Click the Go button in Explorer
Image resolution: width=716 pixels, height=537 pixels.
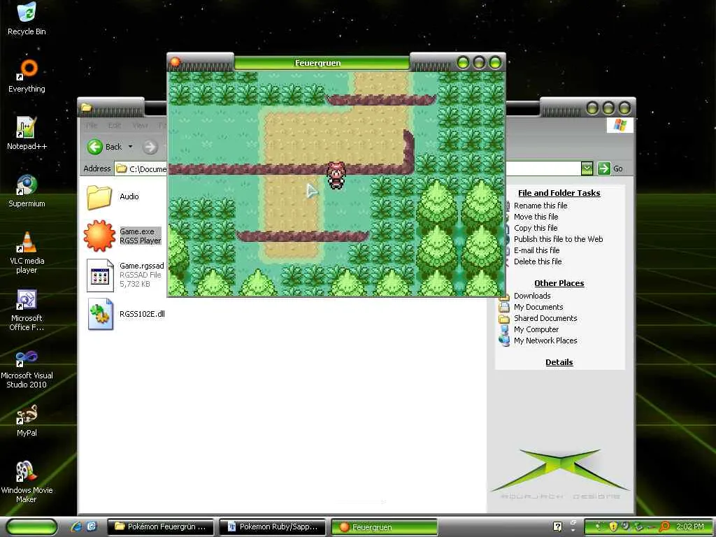[x=610, y=169]
